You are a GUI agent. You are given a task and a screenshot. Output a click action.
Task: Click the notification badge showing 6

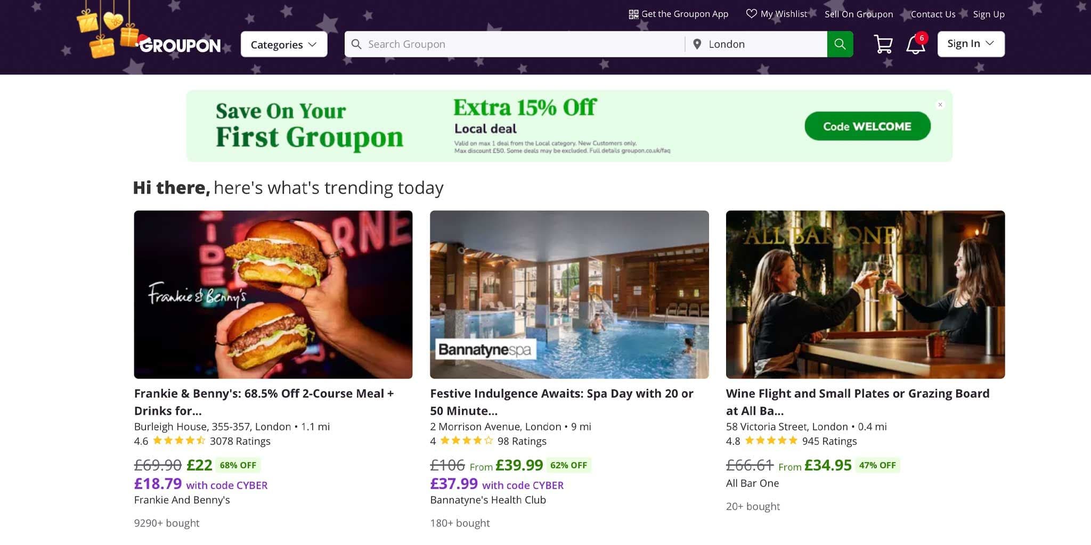(x=922, y=38)
